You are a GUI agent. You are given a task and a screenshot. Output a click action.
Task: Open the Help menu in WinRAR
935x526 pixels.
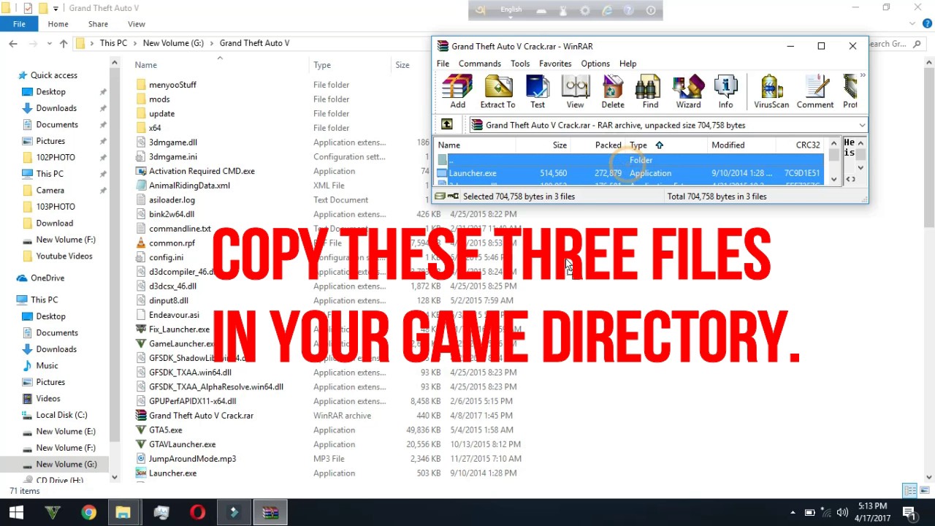click(x=627, y=64)
